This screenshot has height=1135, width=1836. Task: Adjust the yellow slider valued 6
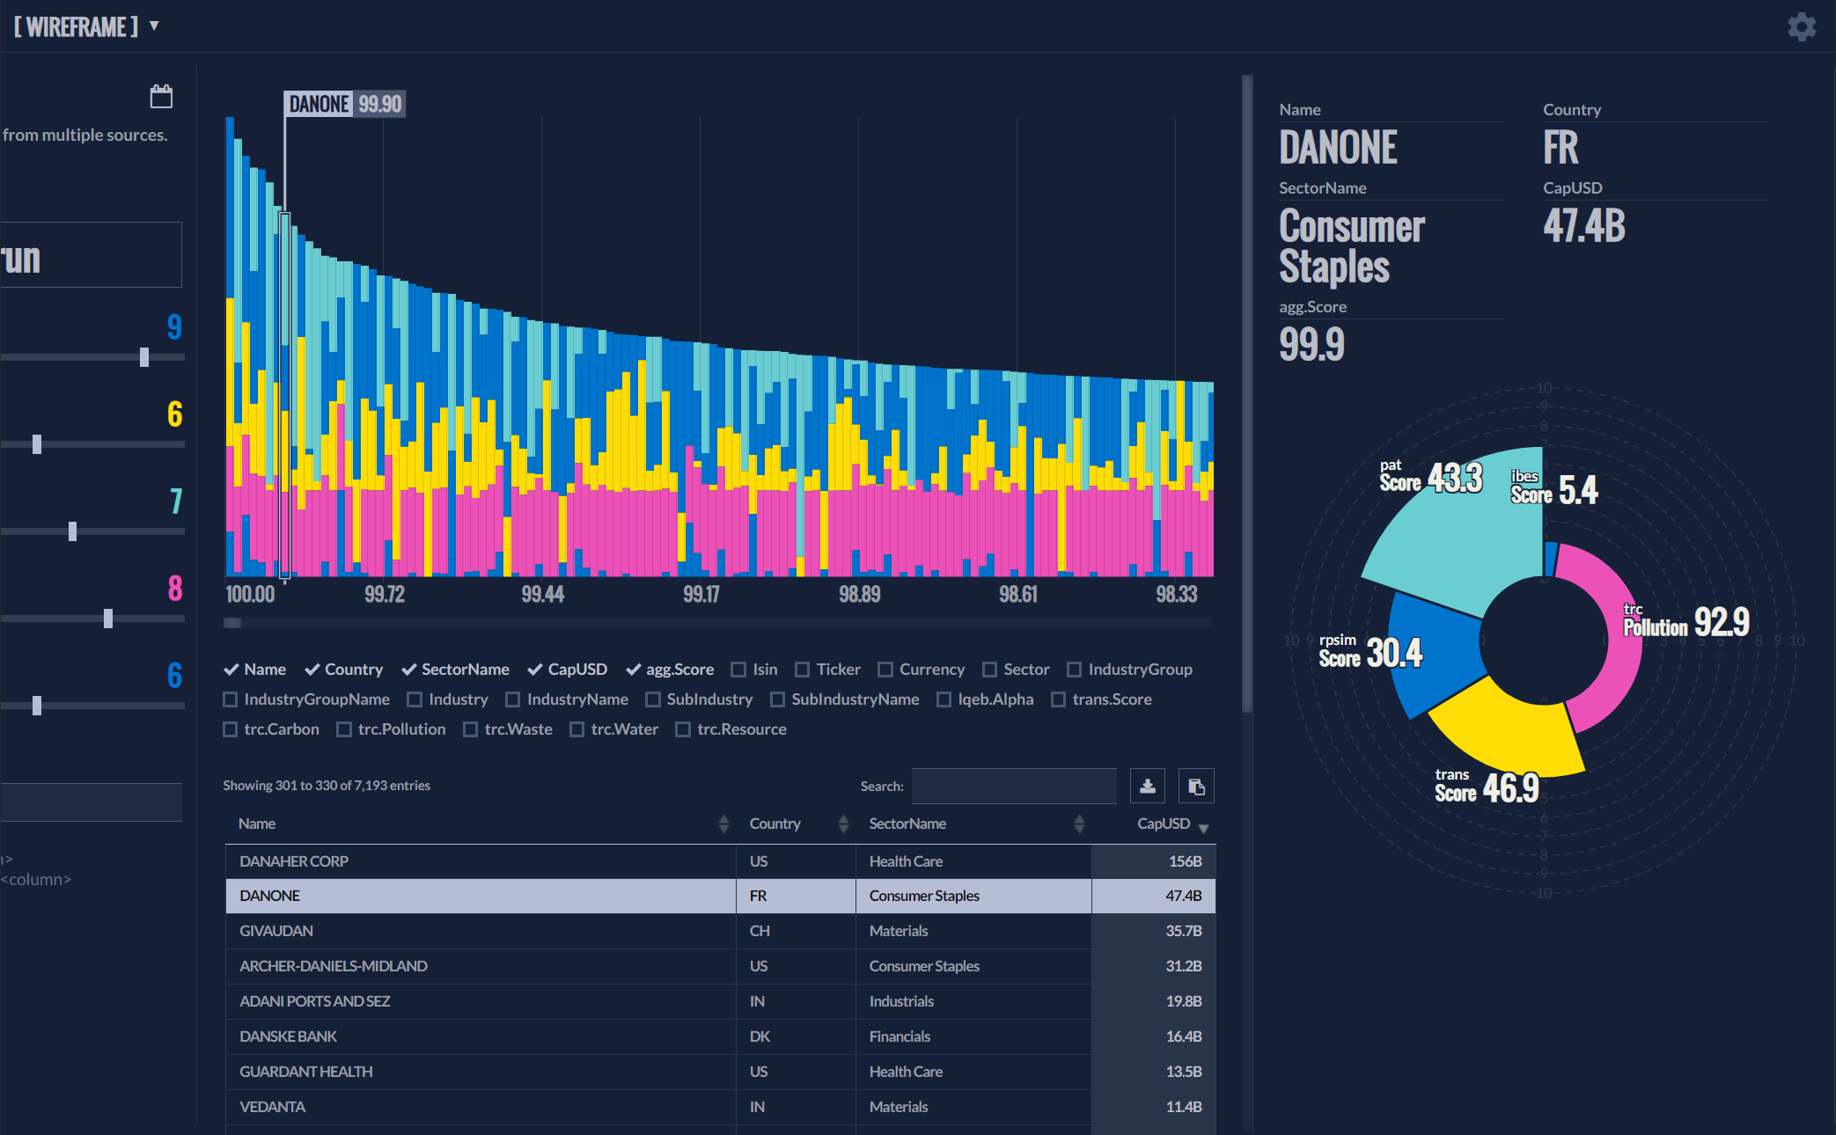pos(37,444)
